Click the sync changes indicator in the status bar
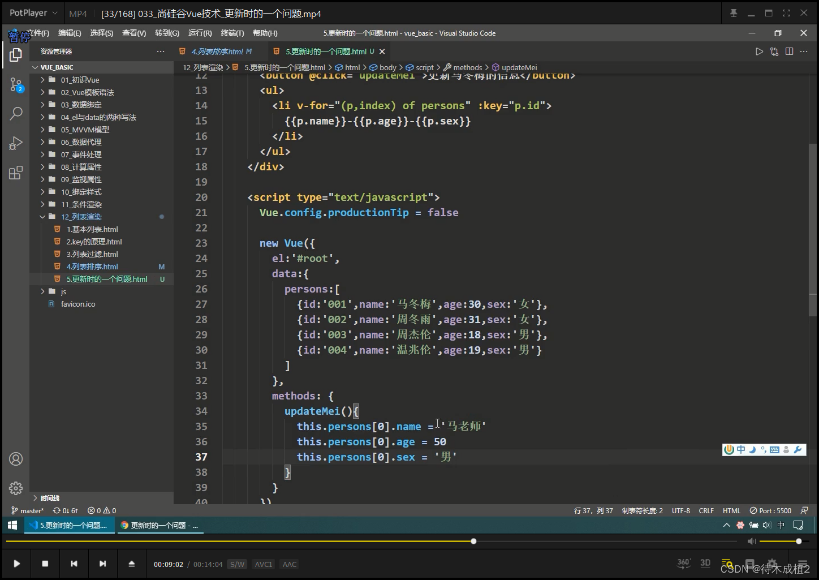This screenshot has height=580, width=819. [66, 510]
